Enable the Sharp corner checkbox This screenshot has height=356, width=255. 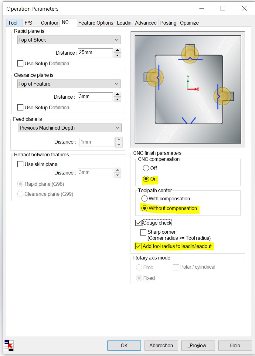click(x=143, y=232)
